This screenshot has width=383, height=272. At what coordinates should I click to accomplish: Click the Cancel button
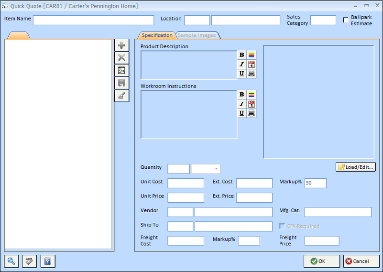361,261
